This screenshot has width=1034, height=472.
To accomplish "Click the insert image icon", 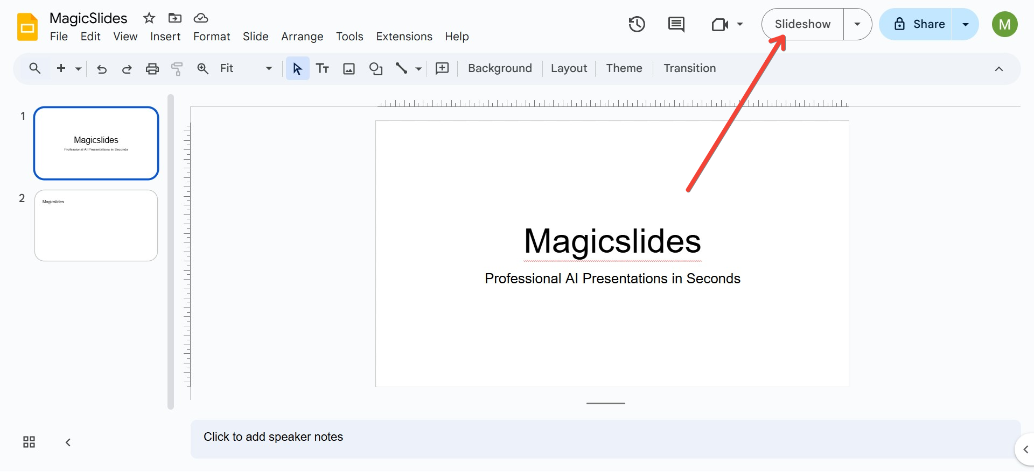I will pyautogui.click(x=349, y=69).
